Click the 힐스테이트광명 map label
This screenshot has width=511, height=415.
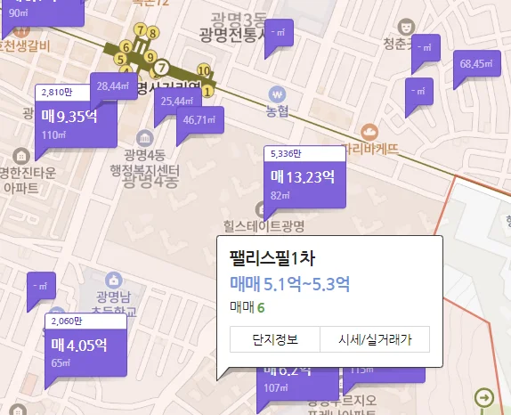click(264, 225)
